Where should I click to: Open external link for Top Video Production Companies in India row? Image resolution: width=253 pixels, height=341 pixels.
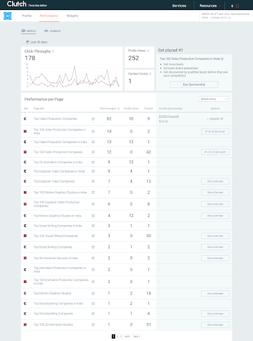(93, 142)
